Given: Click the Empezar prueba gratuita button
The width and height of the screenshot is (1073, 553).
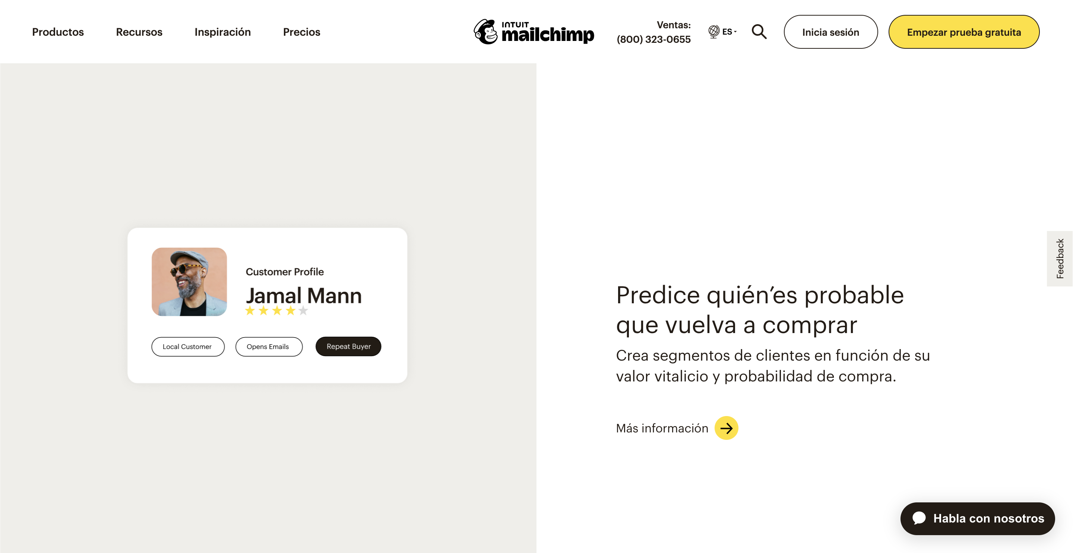Looking at the screenshot, I should click(964, 32).
